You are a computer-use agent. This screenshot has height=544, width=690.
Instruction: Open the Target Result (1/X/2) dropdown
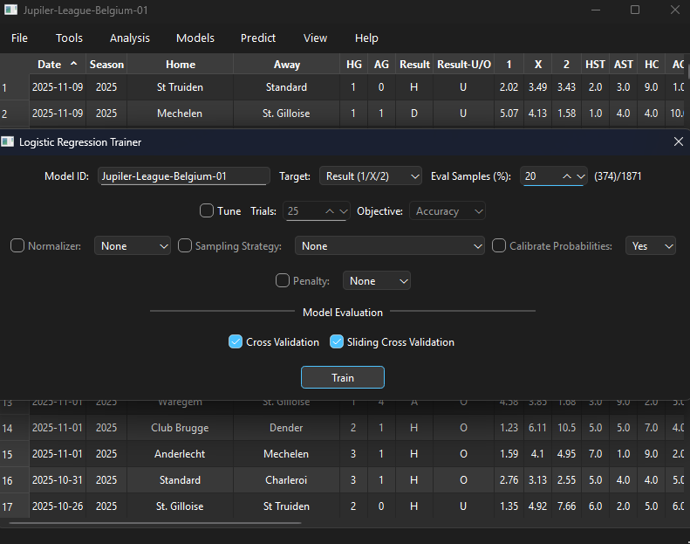point(371,176)
